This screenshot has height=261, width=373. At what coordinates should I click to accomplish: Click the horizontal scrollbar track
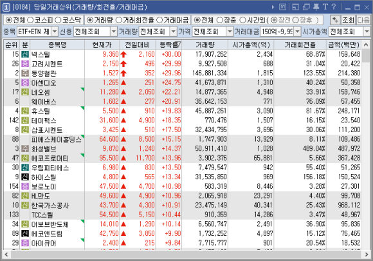[186, 255]
